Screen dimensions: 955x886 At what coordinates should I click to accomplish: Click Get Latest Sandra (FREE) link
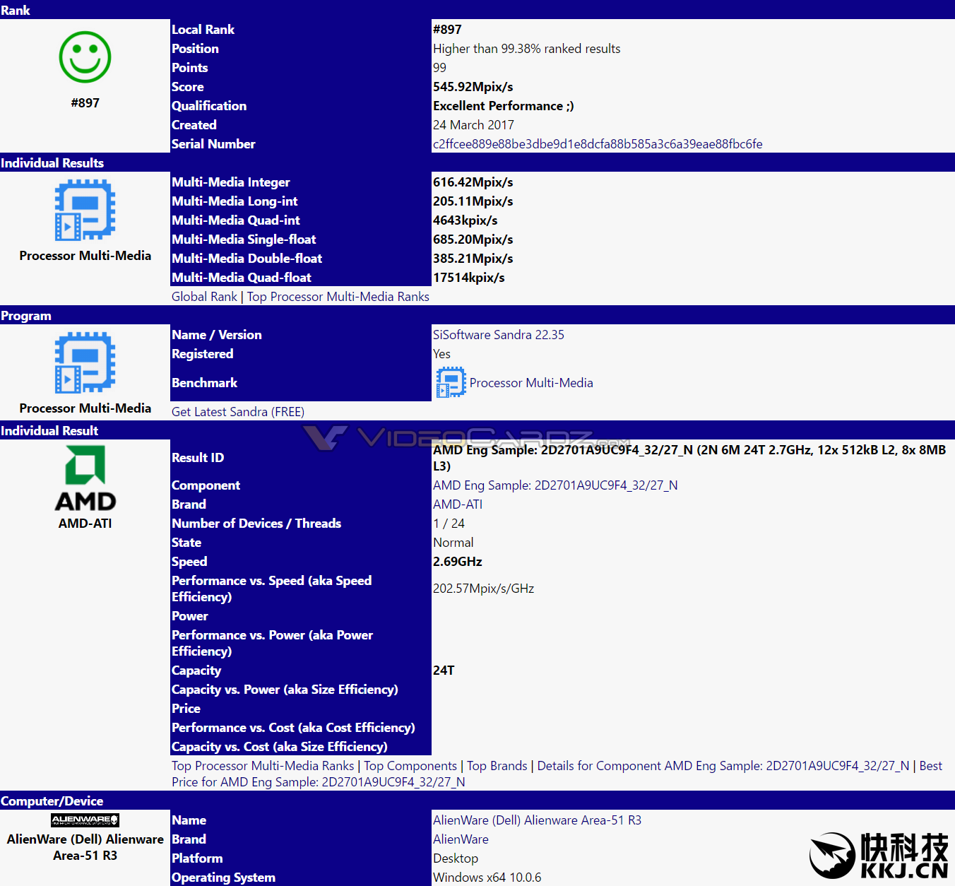238,412
